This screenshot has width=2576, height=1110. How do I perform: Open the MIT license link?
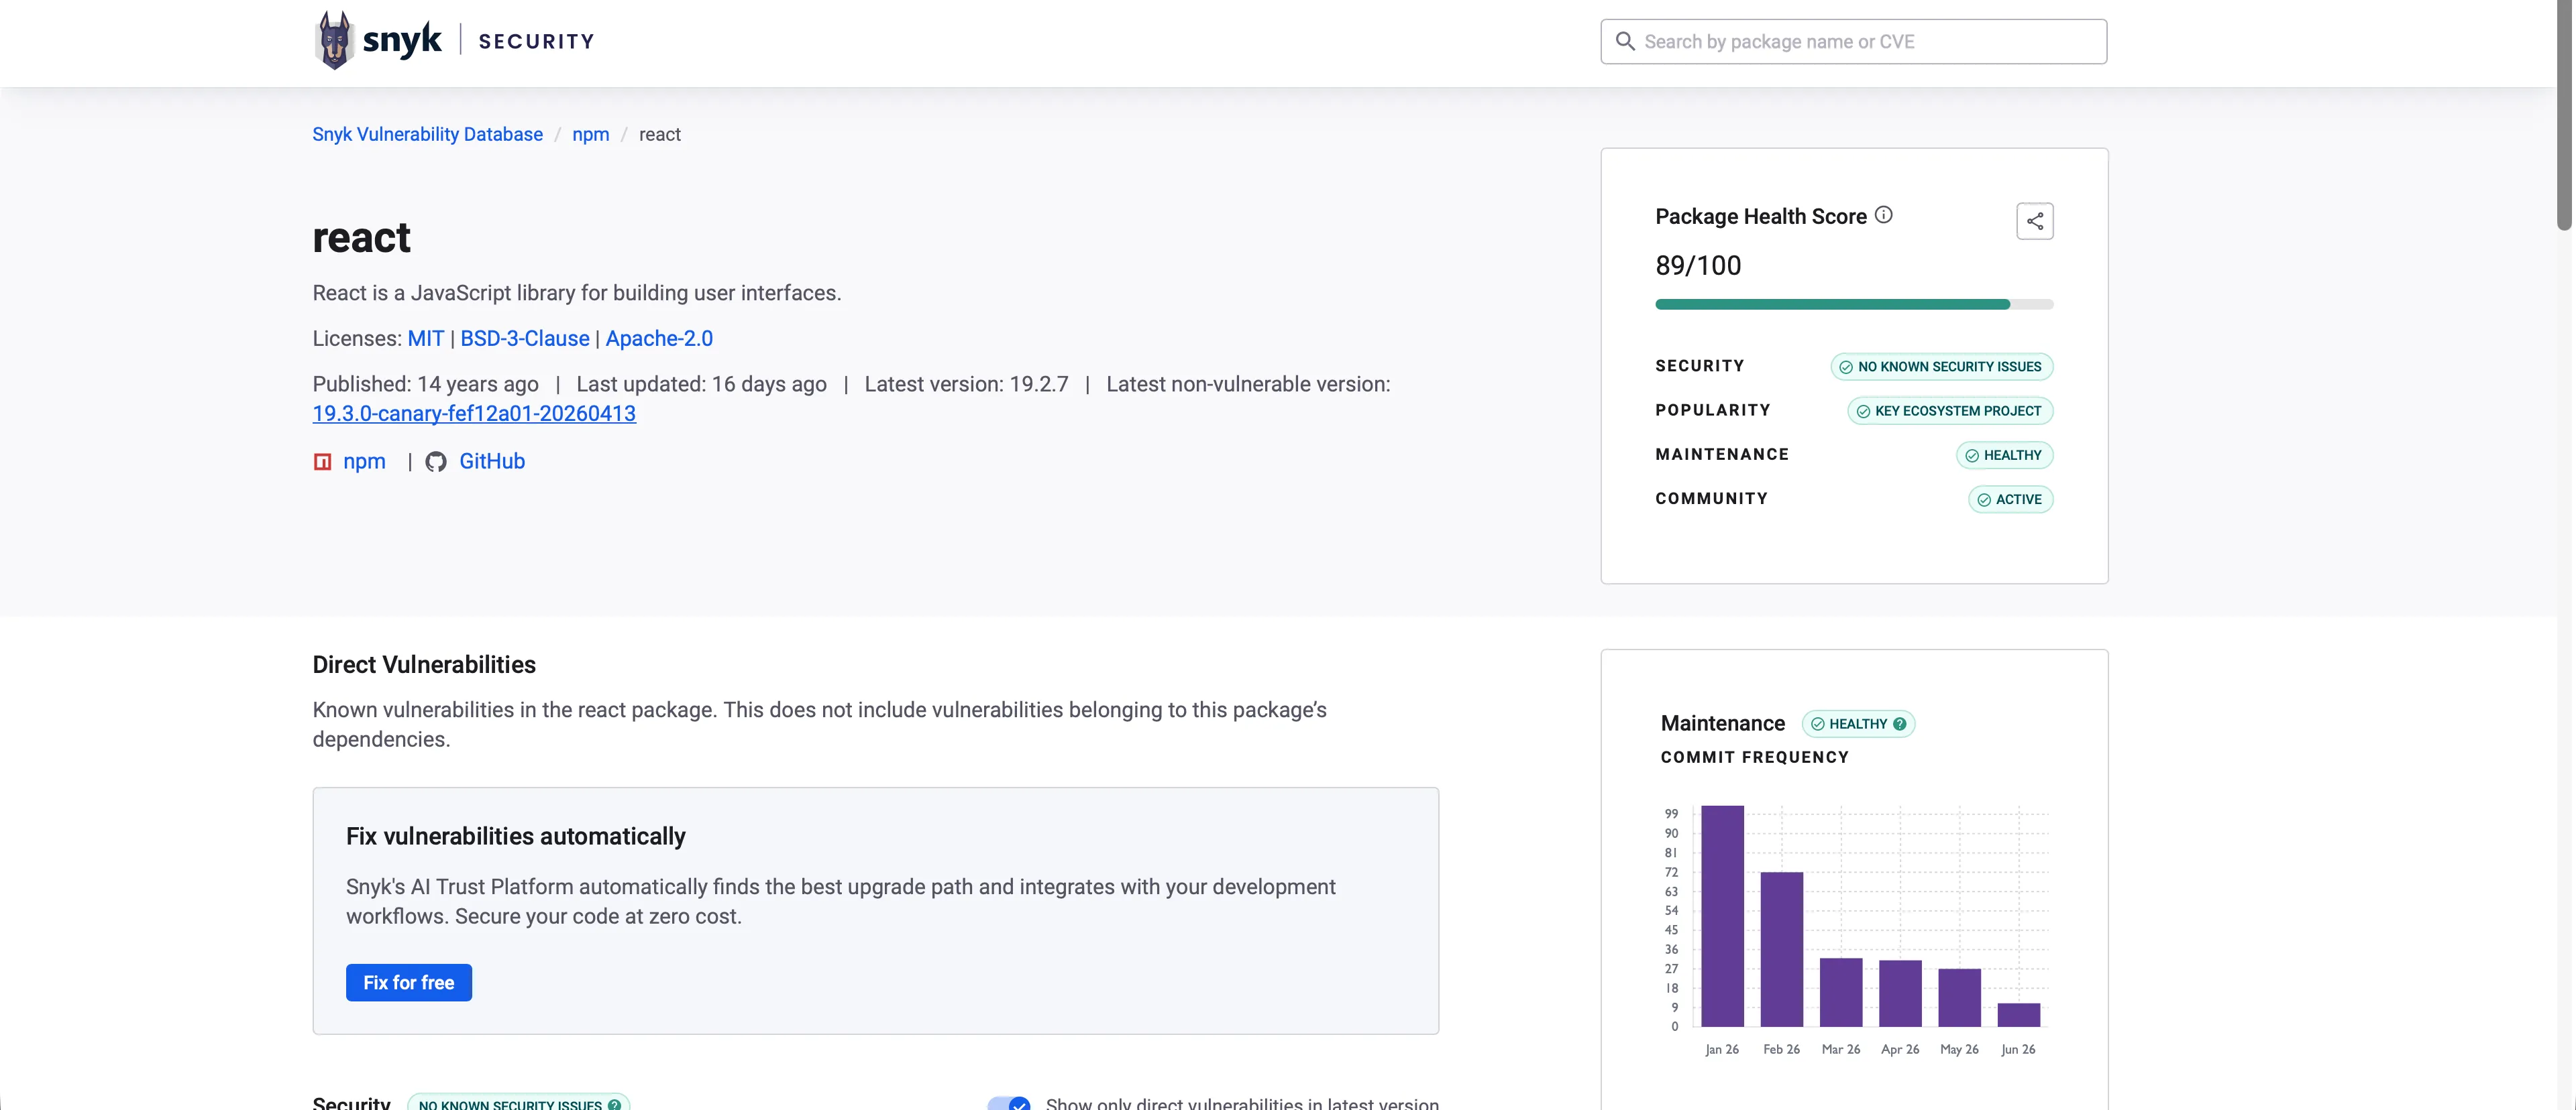(425, 338)
